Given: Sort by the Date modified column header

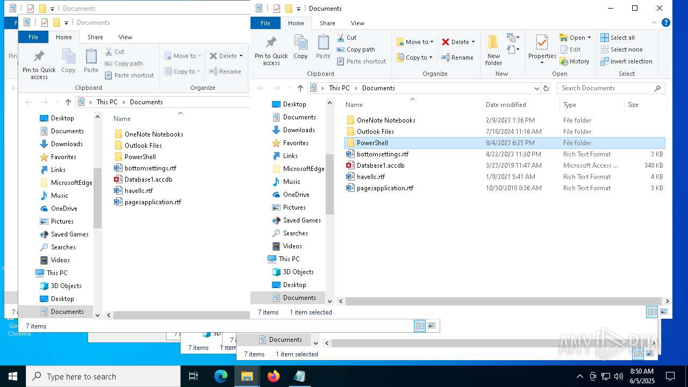Looking at the screenshot, I should pos(521,105).
